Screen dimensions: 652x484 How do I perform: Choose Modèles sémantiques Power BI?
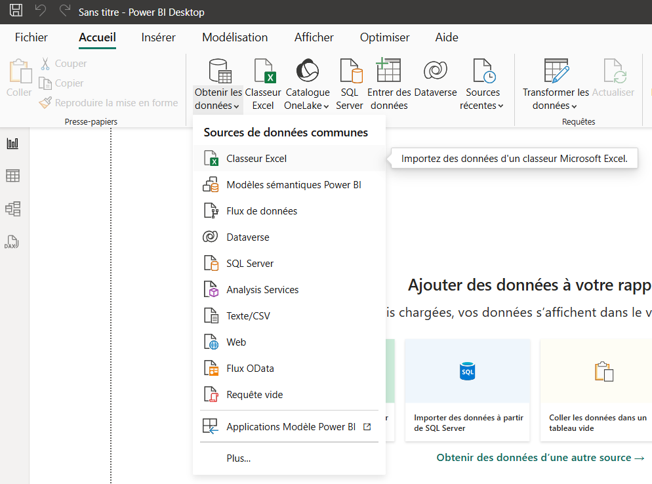pyautogui.click(x=289, y=185)
